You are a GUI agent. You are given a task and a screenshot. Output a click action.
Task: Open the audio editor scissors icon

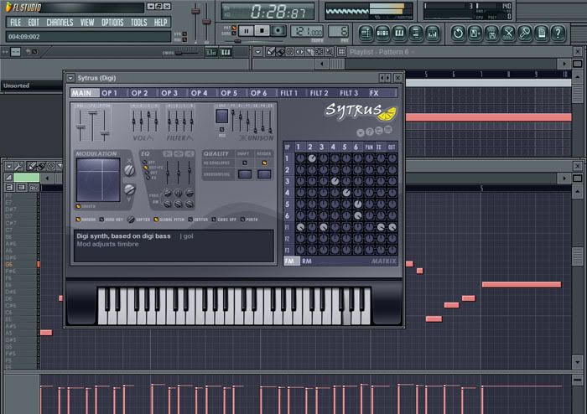[508, 34]
